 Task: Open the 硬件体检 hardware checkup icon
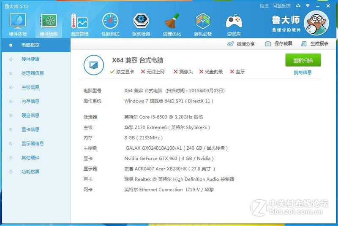point(18,24)
